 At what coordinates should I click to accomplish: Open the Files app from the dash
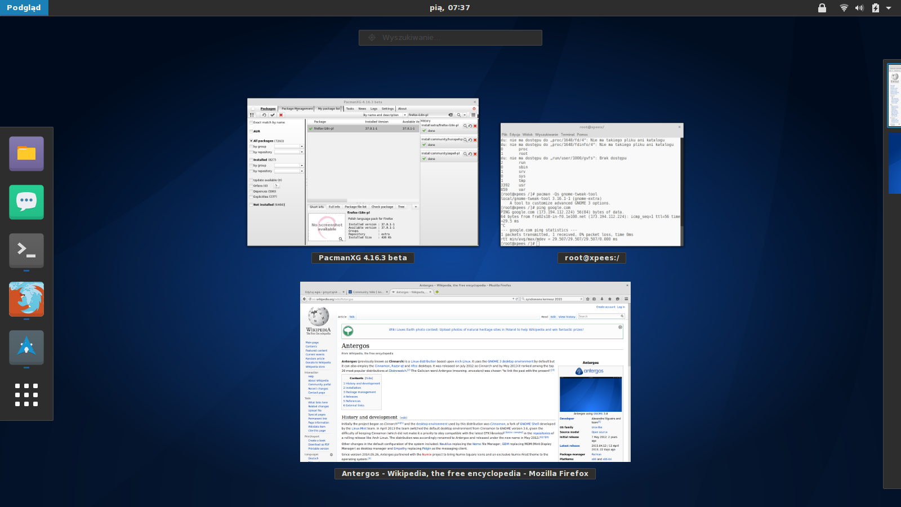26,154
